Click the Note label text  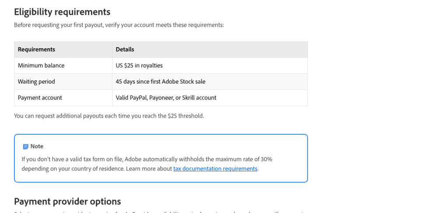[x=37, y=146]
